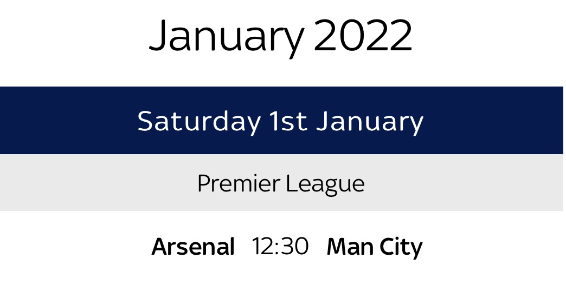
Task: Click the word Premier in the grey bar
Action: (239, 183)
